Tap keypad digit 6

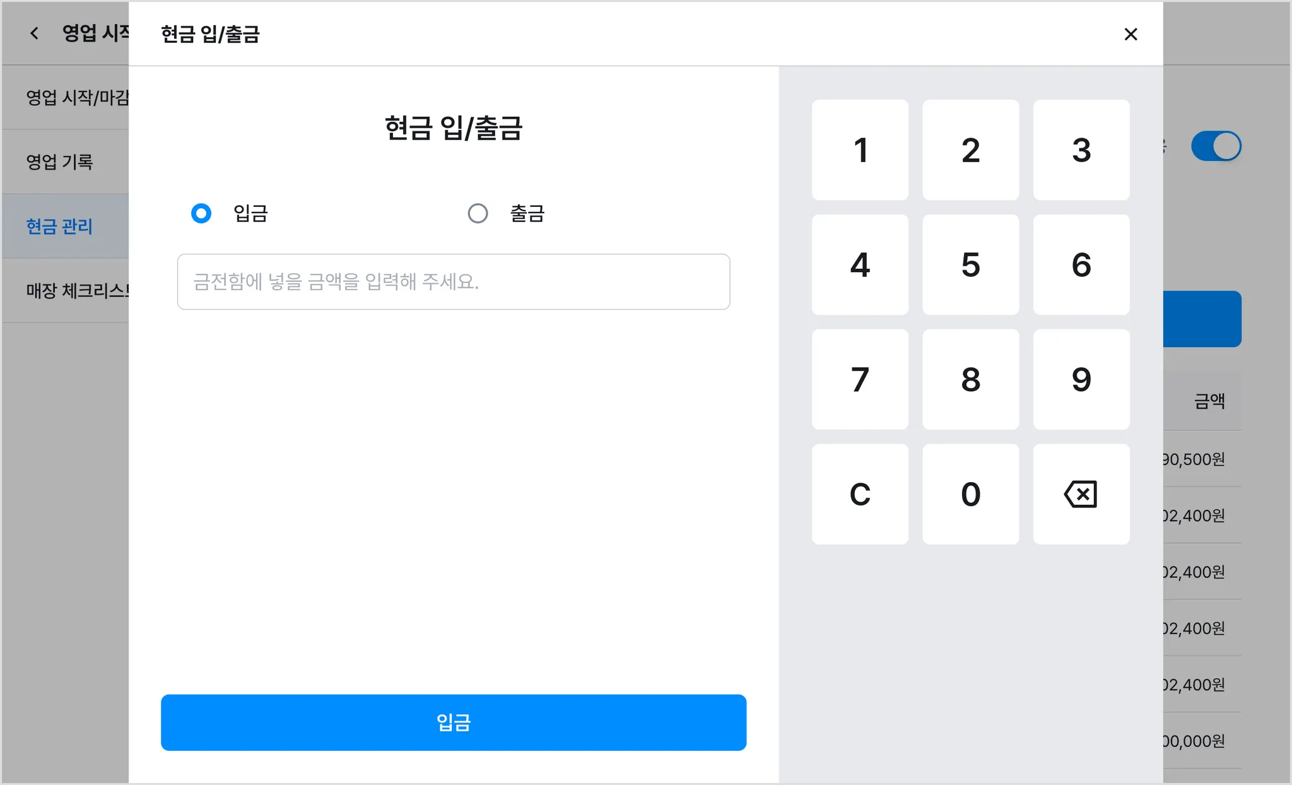click(1081, 265)
